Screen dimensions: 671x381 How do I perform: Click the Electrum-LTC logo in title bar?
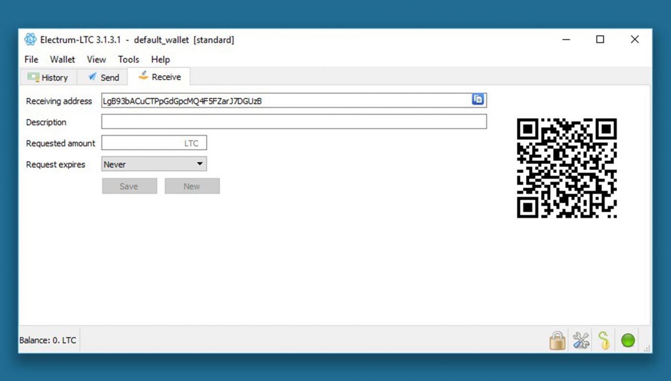click(x=30, y=39)
